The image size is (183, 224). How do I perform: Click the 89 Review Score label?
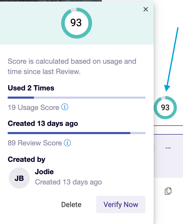point(35,143)
